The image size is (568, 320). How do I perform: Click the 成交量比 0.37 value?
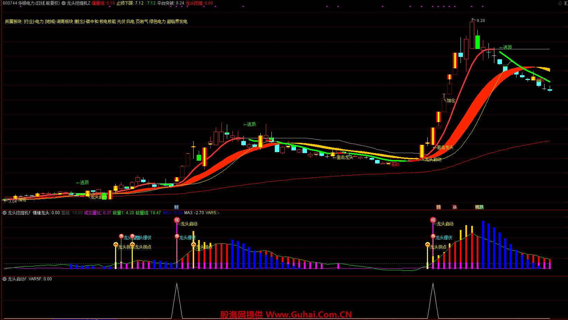pyautogui.click(x=98, y=213)
